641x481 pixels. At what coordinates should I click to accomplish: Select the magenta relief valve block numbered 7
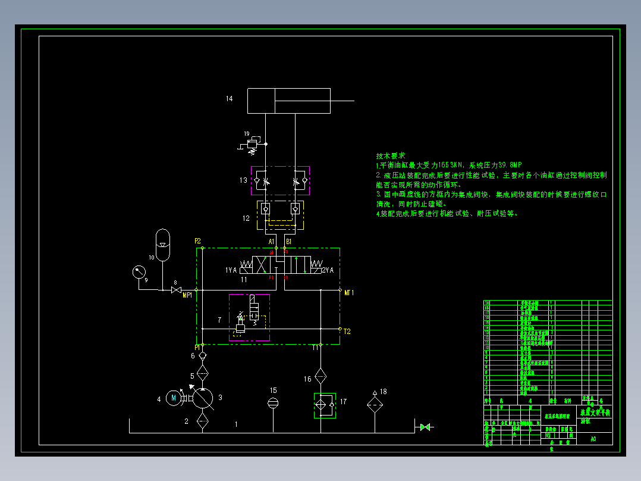point(249,317)
